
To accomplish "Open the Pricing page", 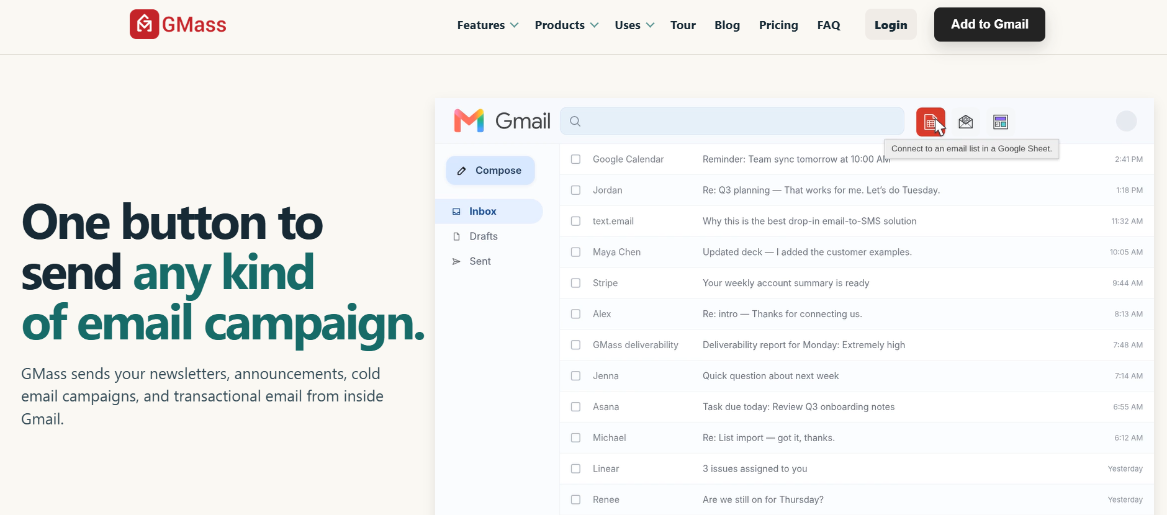I will tap(778, 25).
